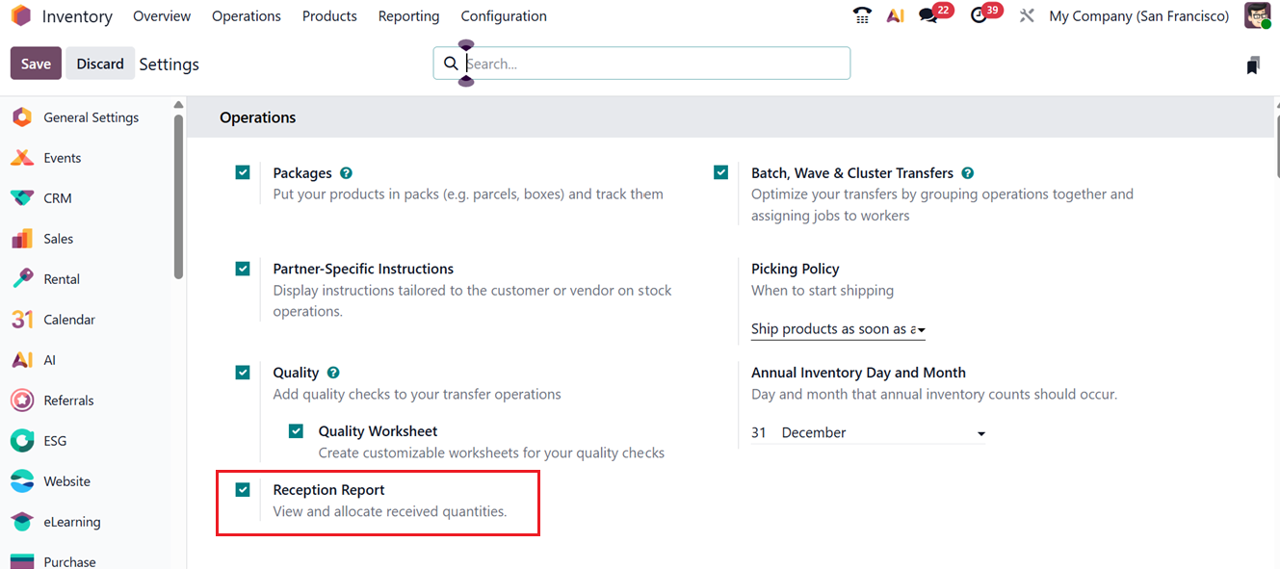Click the debug tools wrench icon
1280x569 pixels.
(x=1027, y=15)
